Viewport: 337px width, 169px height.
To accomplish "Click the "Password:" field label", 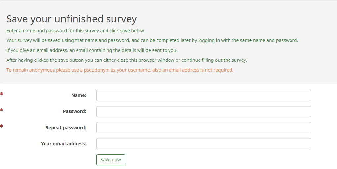I will pyautogui.click(x=75, y=111).
